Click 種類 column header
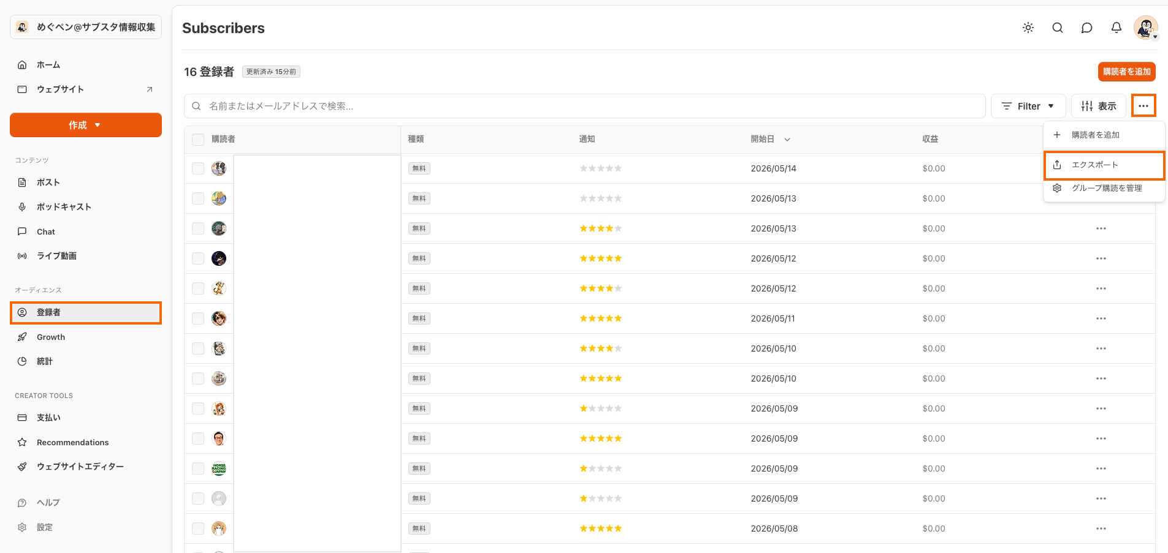Viewport: 1168px width, 553px height. pos(416,140)
